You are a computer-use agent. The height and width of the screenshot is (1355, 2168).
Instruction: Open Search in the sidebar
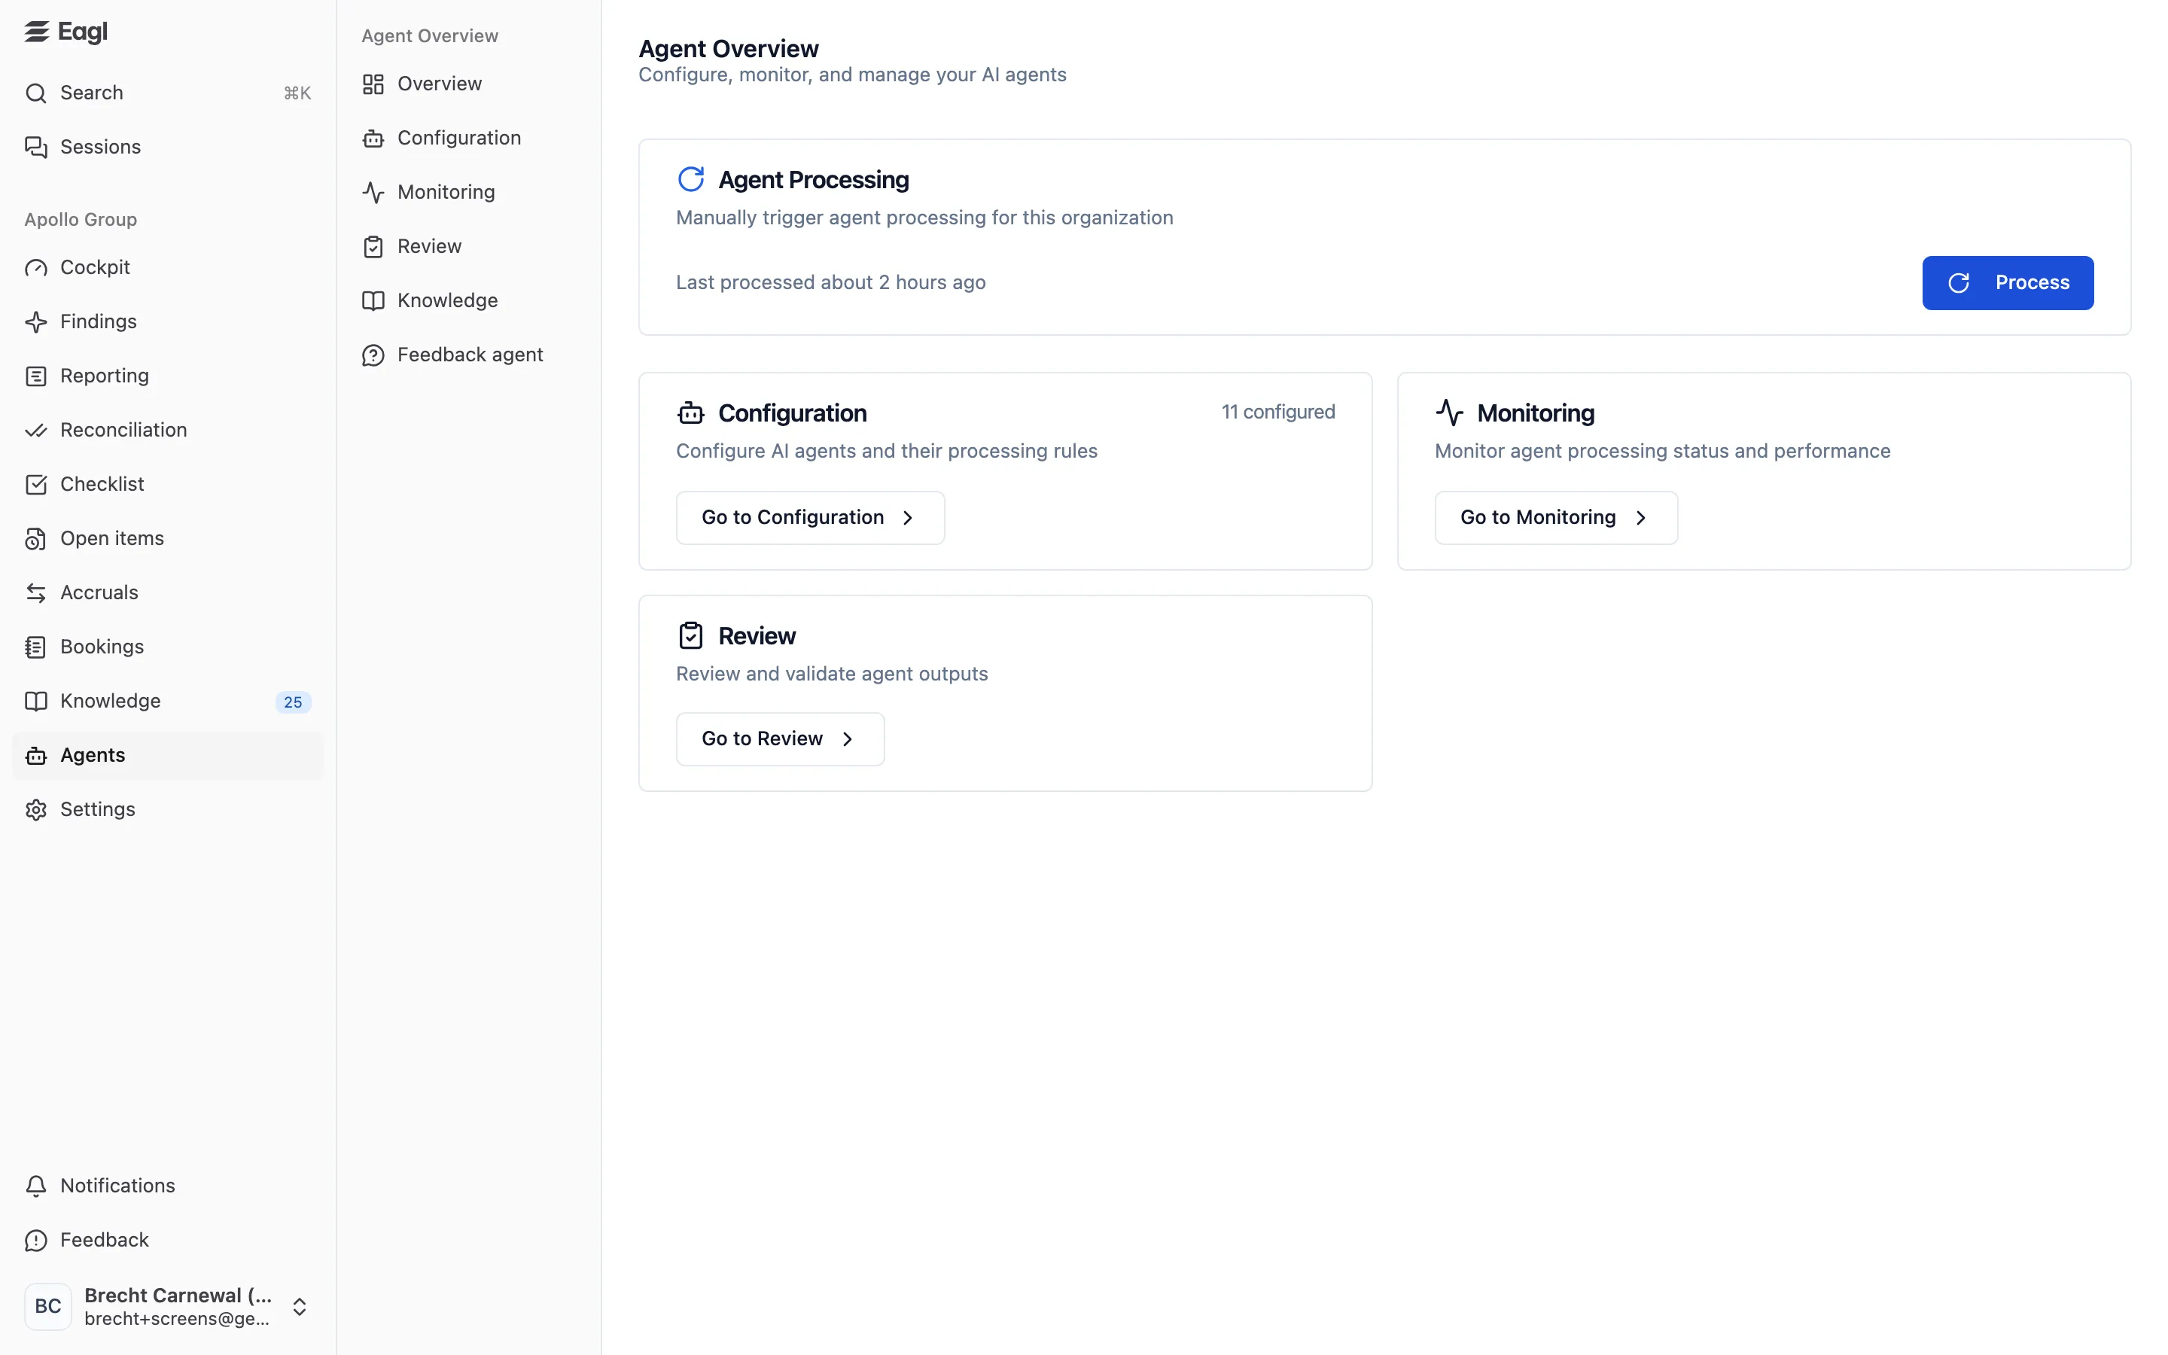tap(168, 93)
